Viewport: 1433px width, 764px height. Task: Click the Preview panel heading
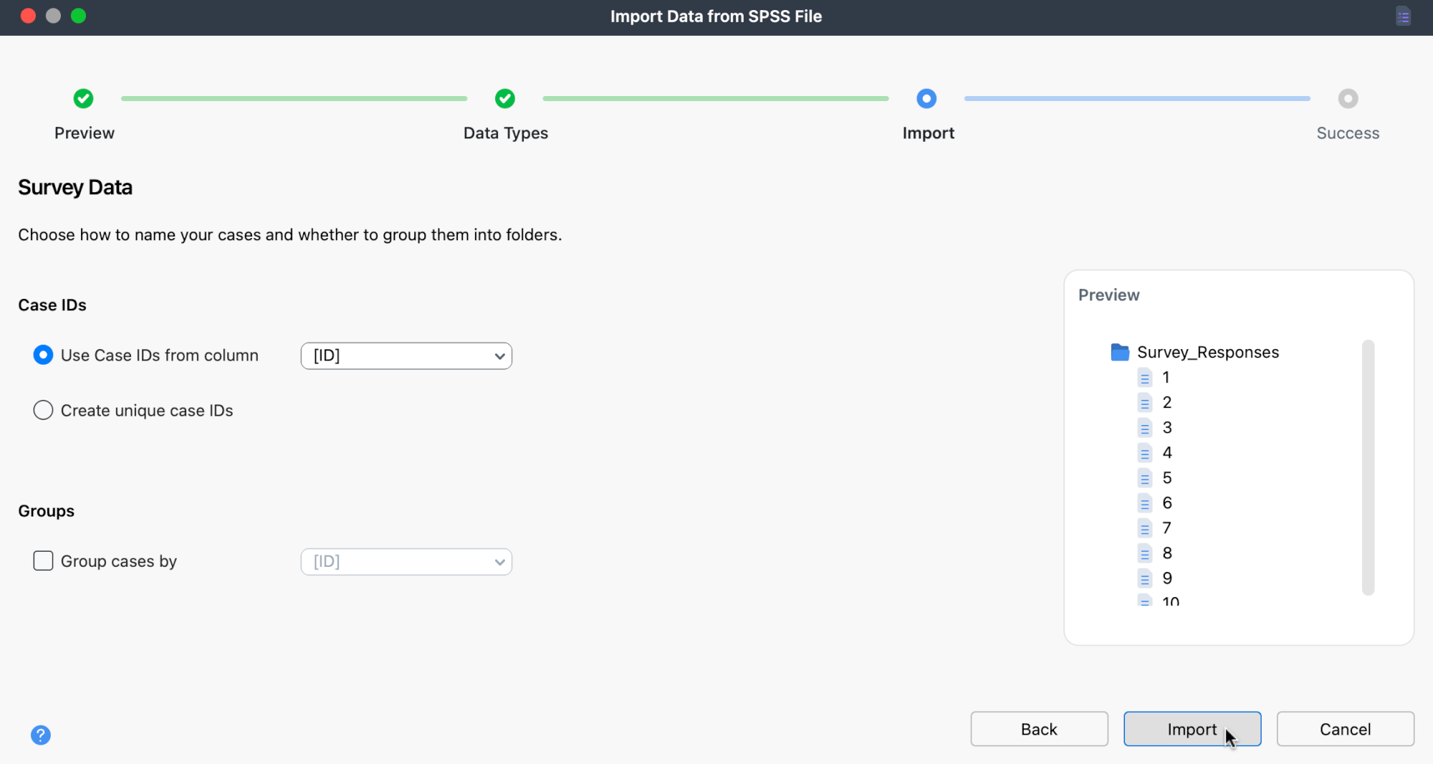click(1108, 295)
